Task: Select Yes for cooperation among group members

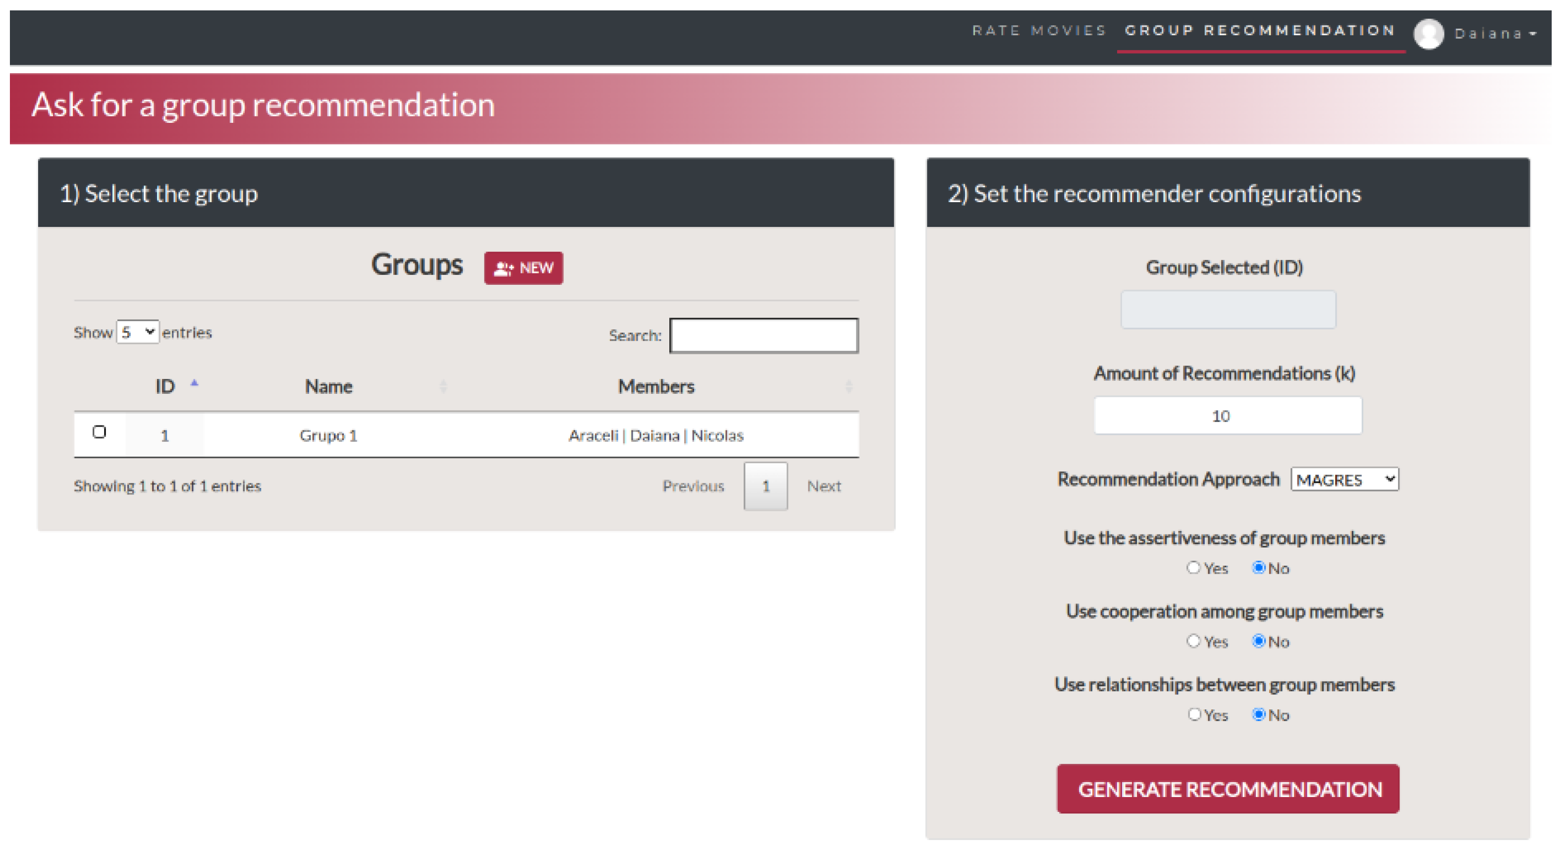Action: coord(1193,641)
